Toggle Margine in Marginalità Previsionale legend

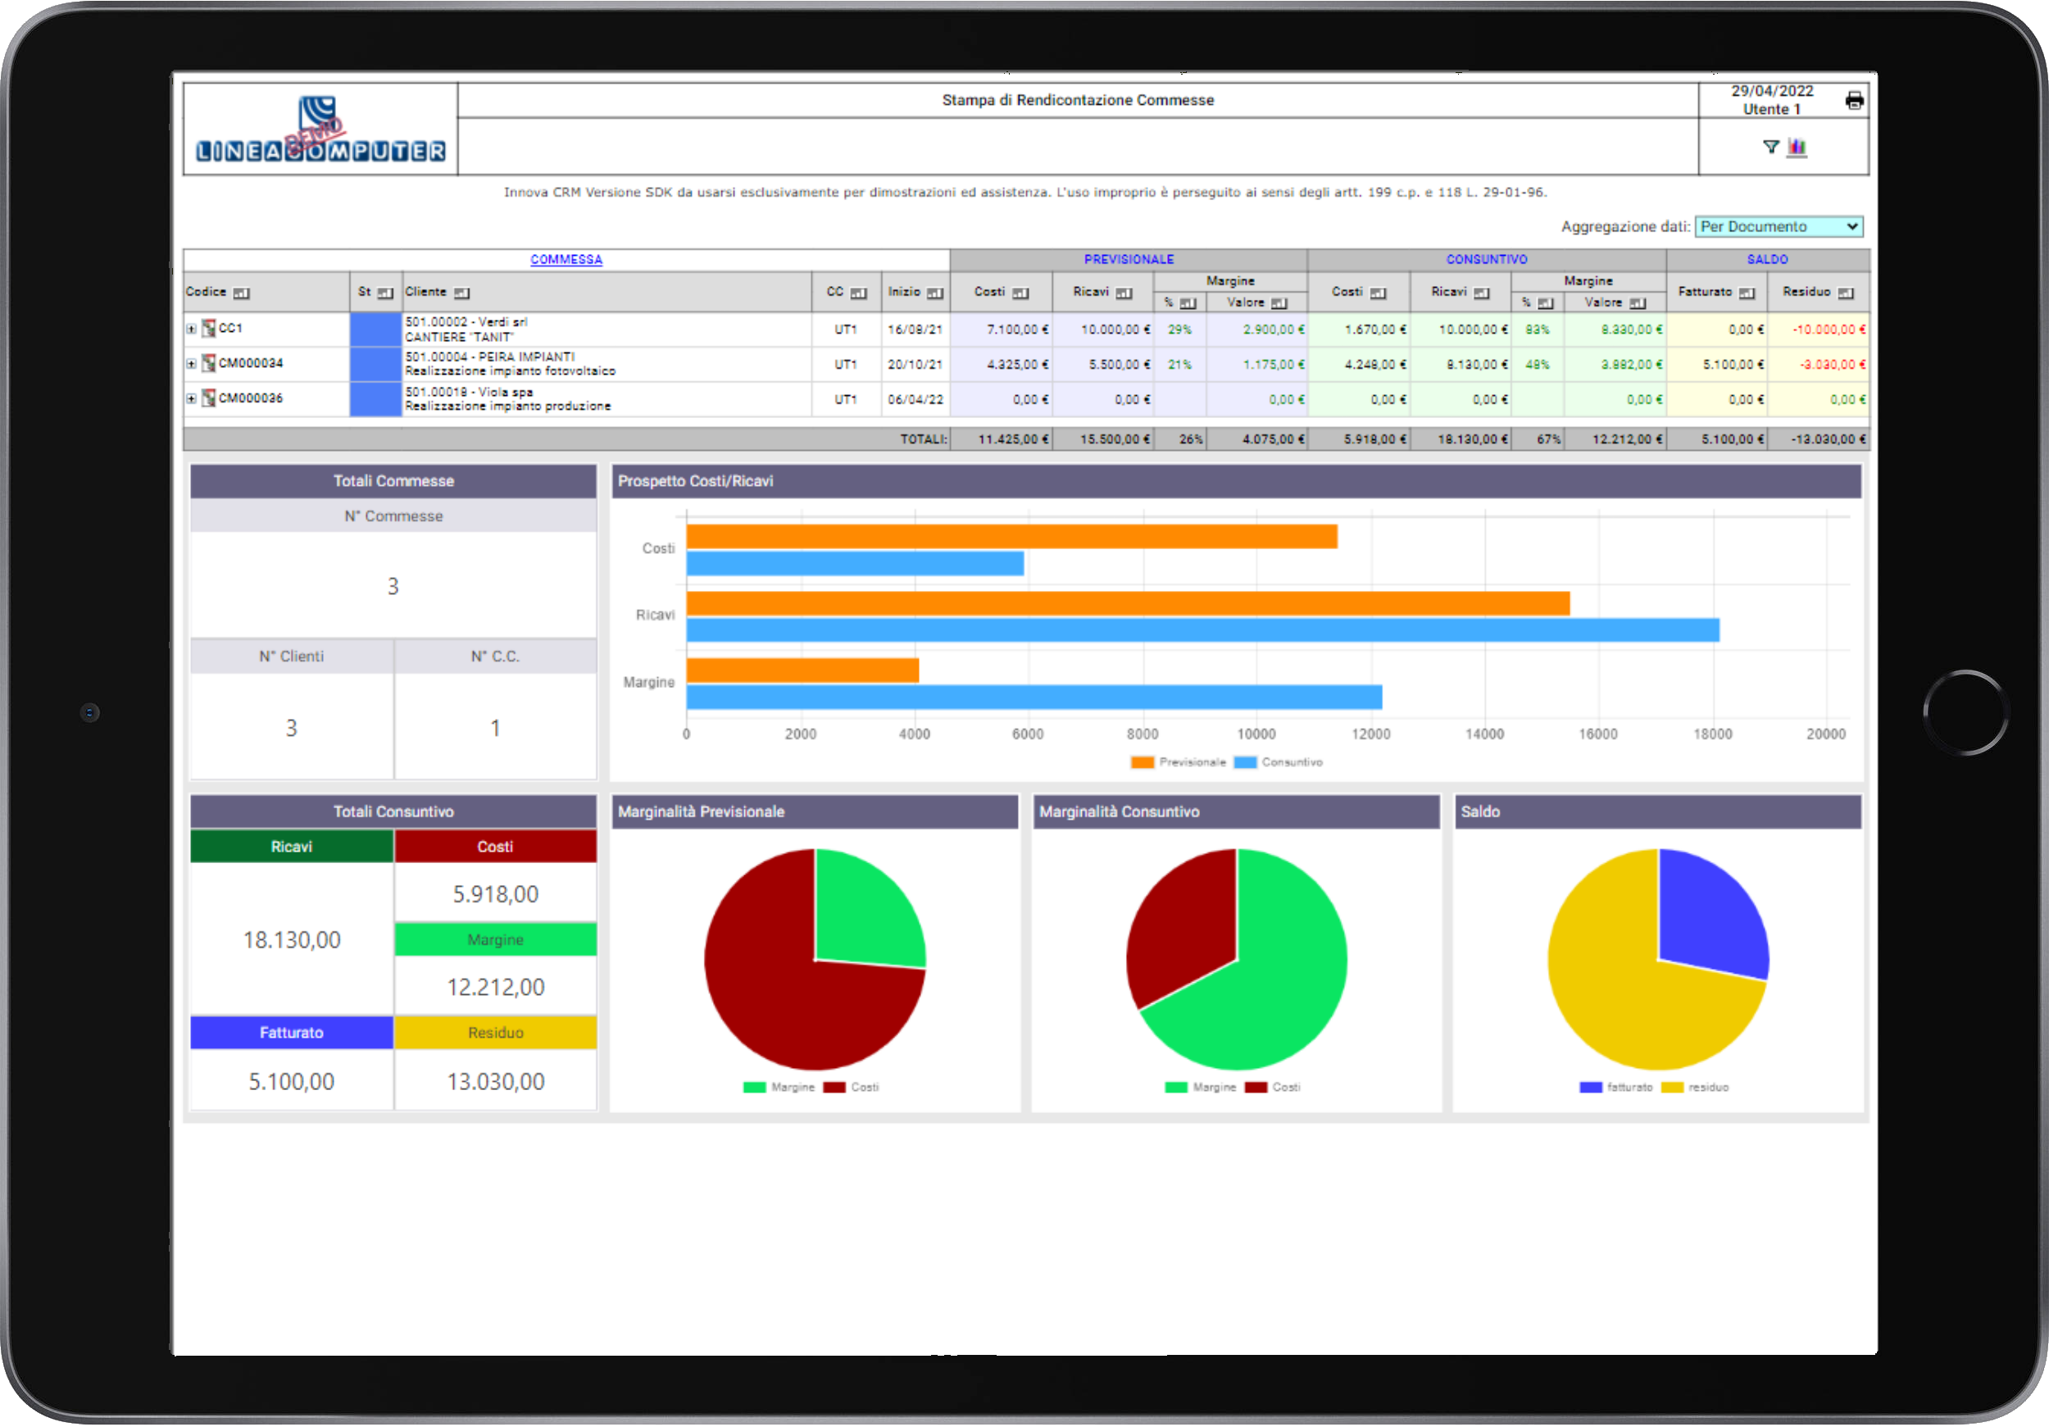pos(779,1087)
